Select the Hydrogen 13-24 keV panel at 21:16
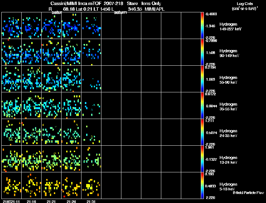 31,159
